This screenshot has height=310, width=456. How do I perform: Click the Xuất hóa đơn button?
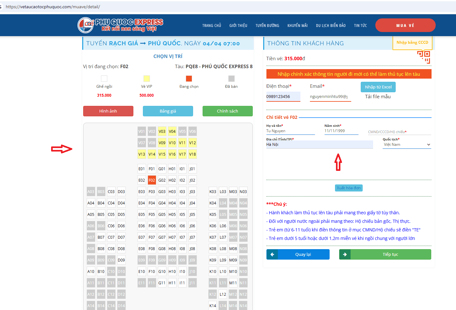[x=349, y=188]
